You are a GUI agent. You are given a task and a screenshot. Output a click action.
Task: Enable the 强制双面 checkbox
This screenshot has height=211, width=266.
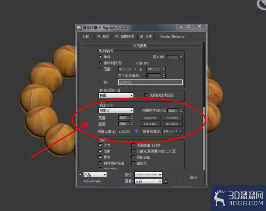pyautogui.click(x=133, y=157)
